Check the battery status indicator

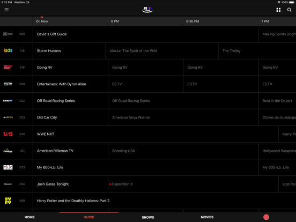[x=291, y=2]
